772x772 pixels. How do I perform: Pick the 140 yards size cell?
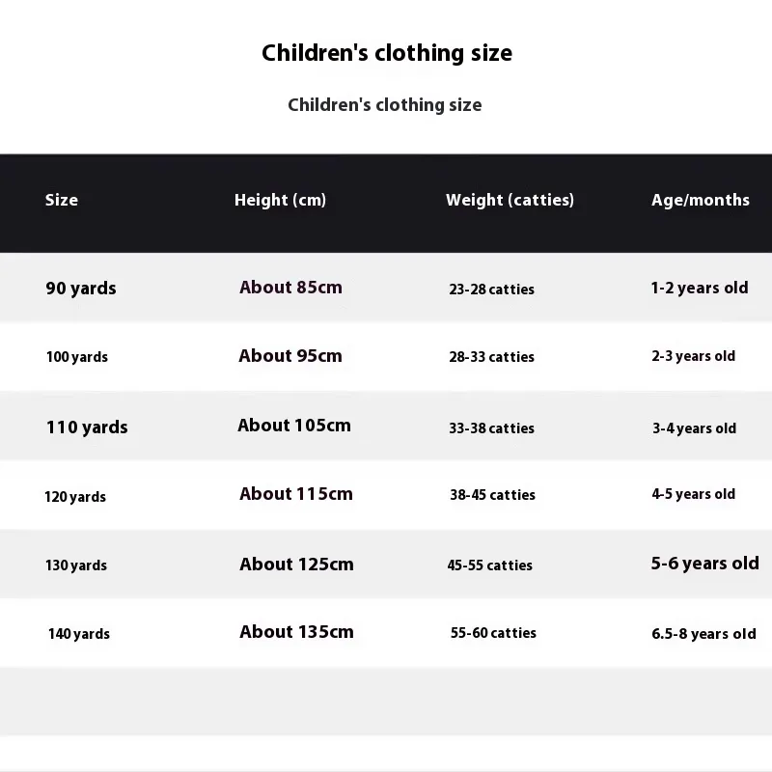79,634
